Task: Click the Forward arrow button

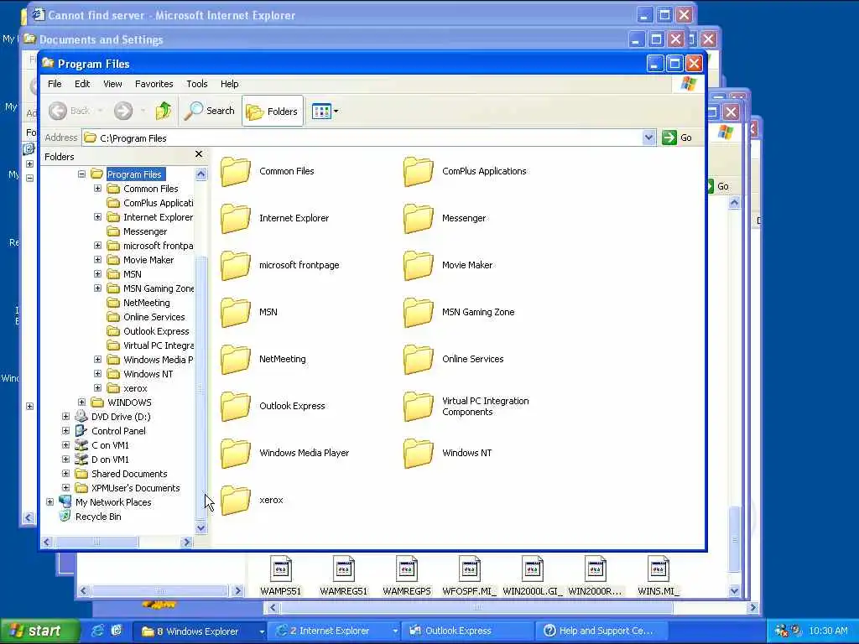Action: pyautogui.click(x=123, y=112)
